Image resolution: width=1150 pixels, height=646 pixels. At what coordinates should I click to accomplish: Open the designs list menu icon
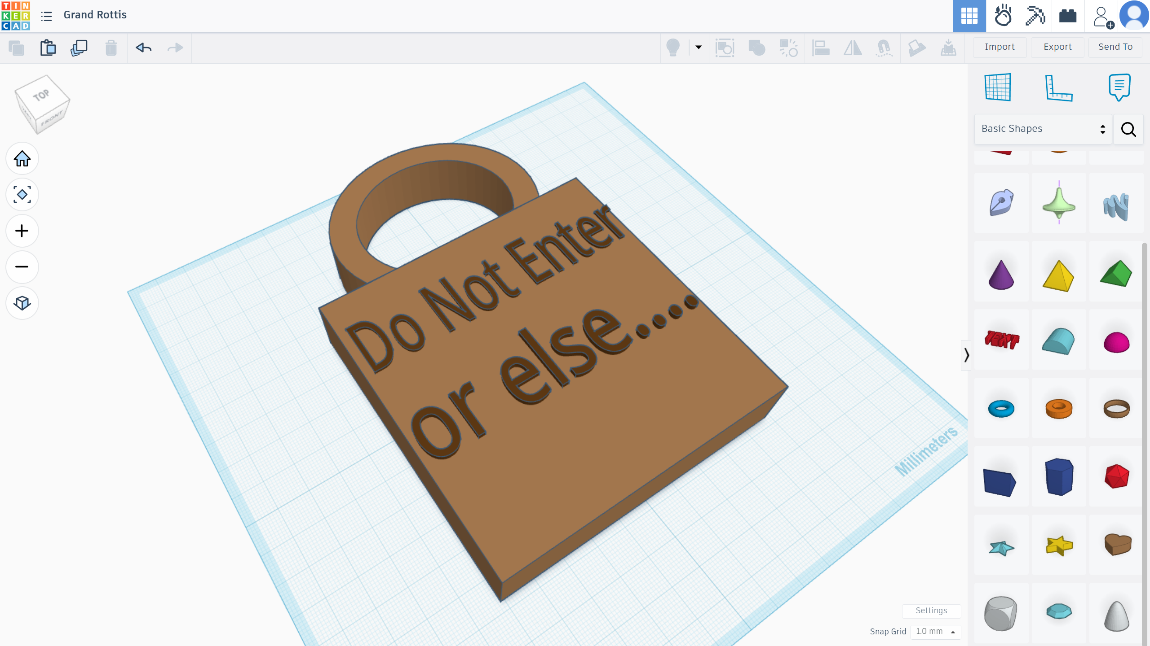[x=46, y=16]
